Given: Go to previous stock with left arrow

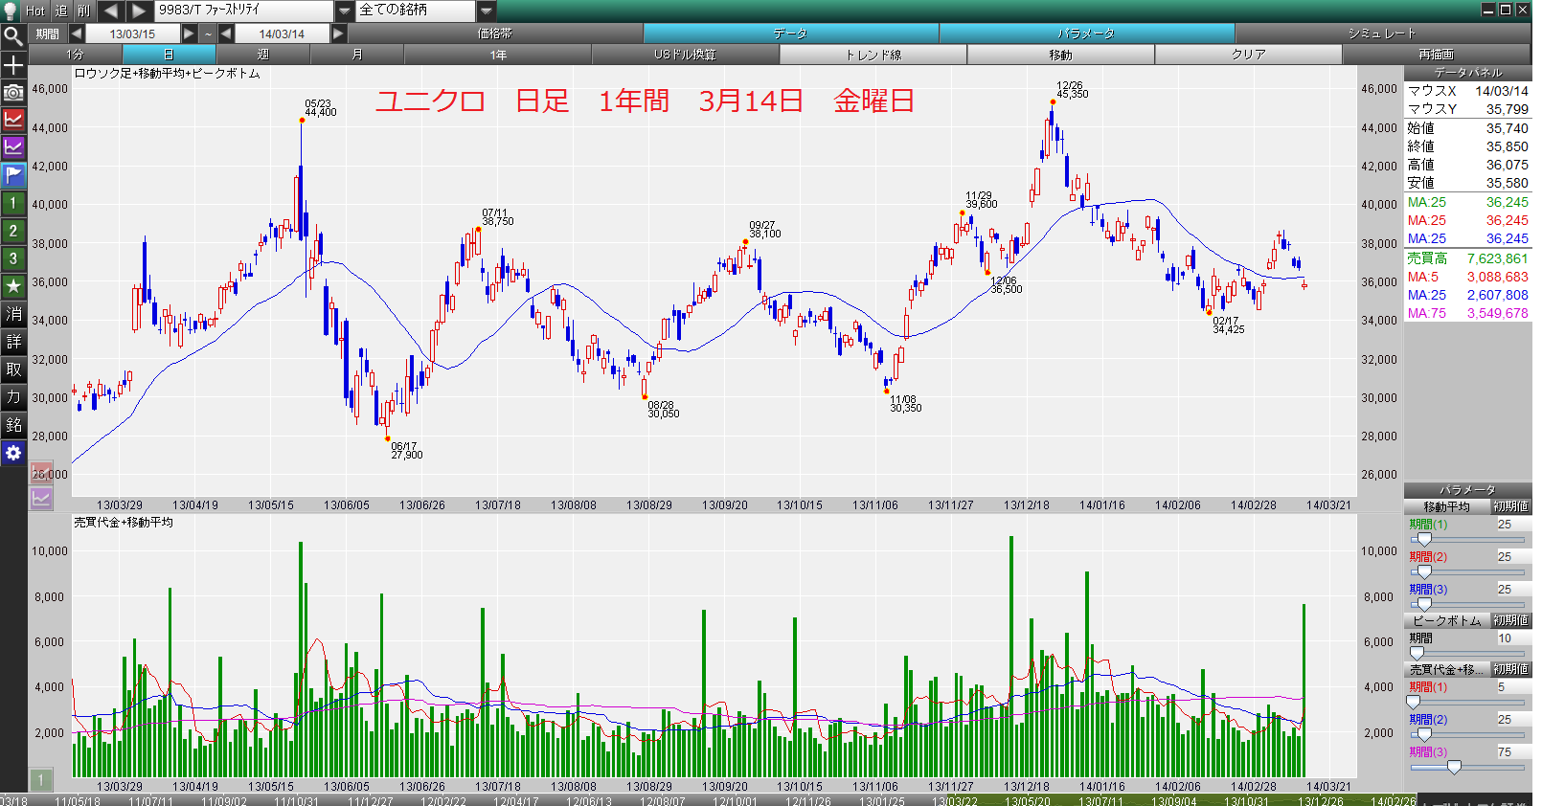Looking at the screenshot, I should click(x=110, y=11).
